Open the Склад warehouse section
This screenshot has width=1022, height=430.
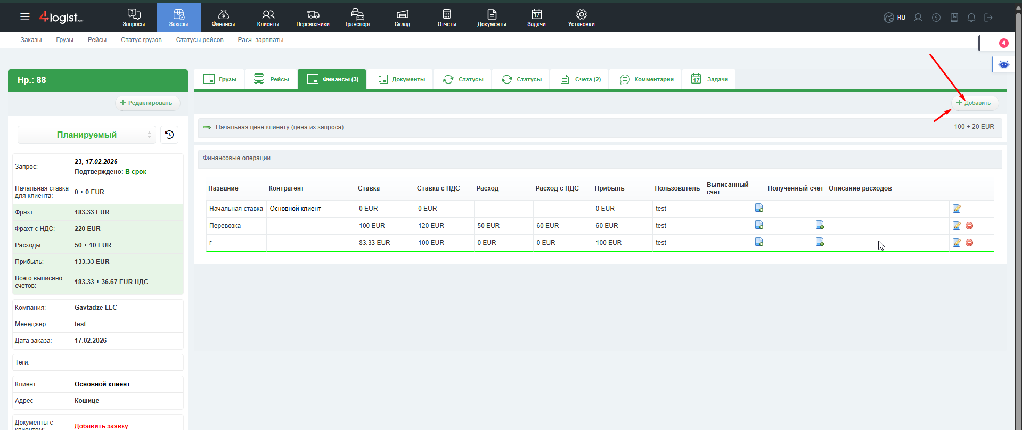click(x=402, y=18)
